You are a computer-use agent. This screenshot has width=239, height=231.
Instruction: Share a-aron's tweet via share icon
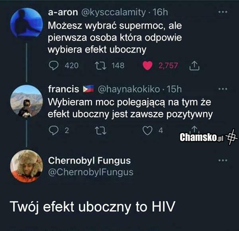[x=194, y=66]
